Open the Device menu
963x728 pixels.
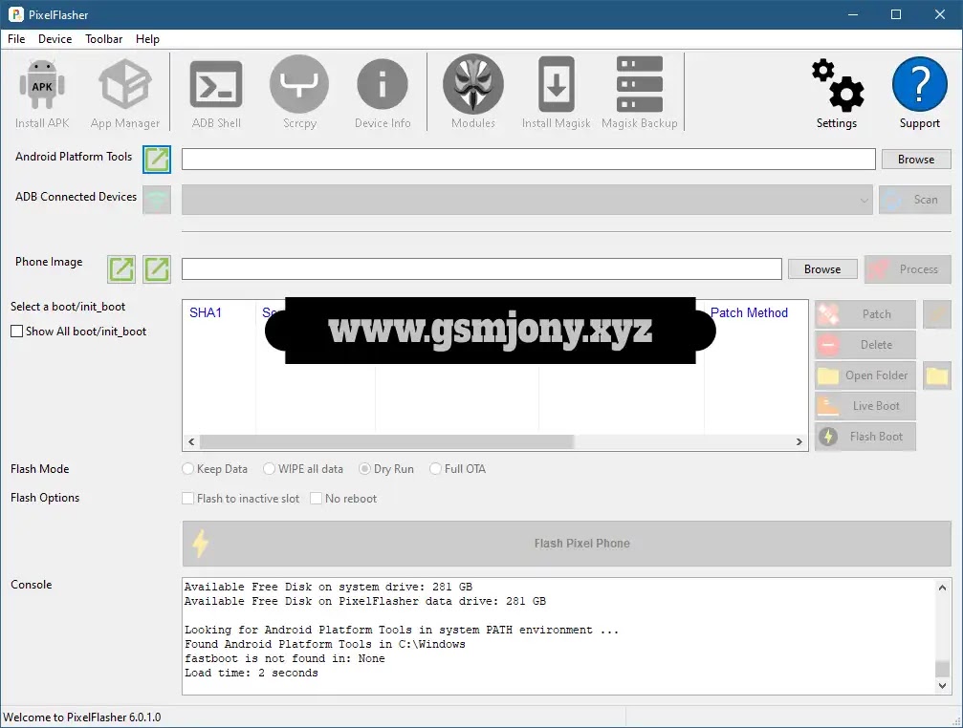[x=55, y=38]
